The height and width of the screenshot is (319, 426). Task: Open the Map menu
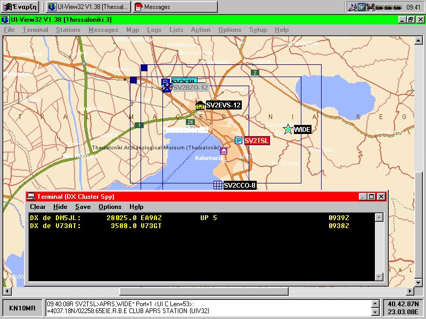click(133, 30)
